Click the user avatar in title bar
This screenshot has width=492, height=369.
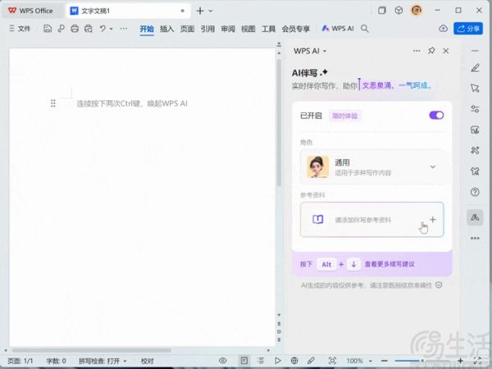417,11
